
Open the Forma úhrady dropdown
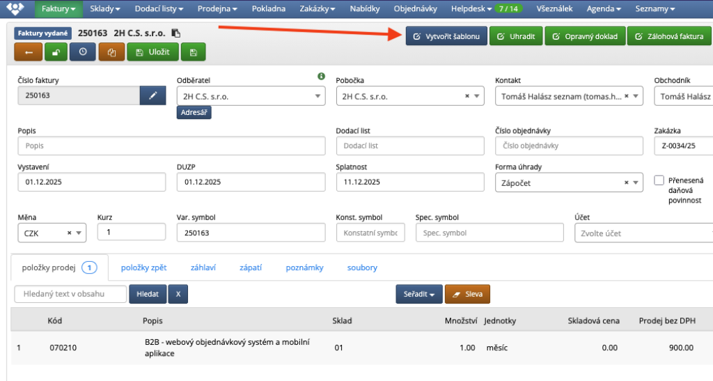(x=636, y=182)
